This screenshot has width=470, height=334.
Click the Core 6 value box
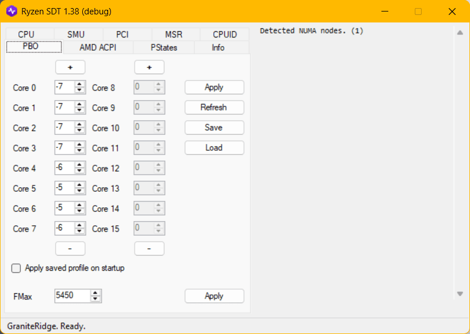(x=64, y=208)
